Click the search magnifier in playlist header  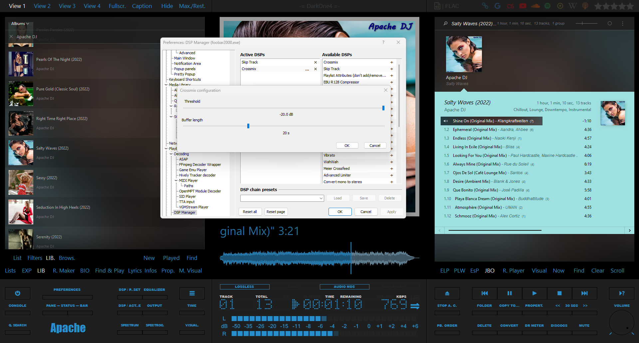[446, 24]
